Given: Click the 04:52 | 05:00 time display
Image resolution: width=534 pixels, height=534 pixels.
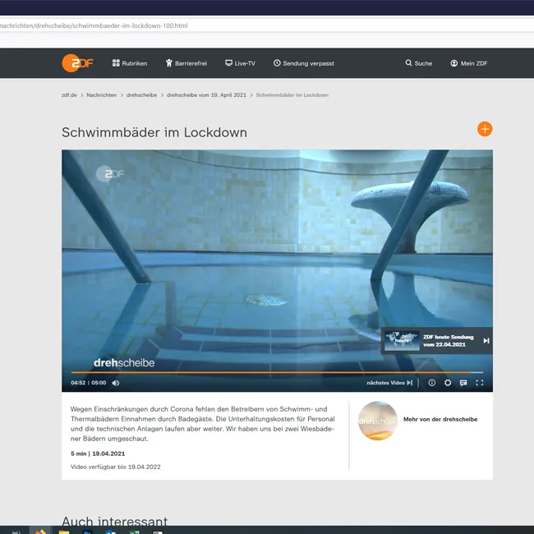Looking at the screenshot, I should coord(88,383).
